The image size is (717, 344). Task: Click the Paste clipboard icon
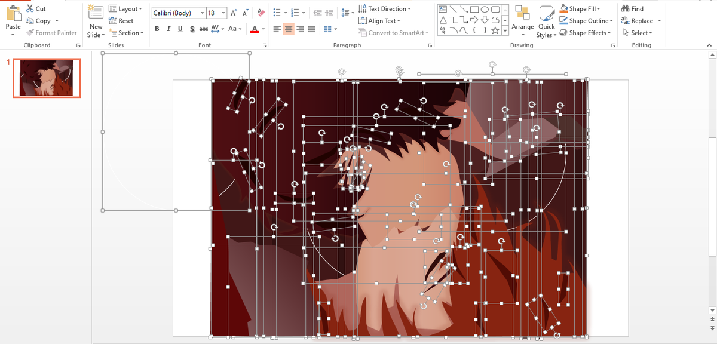[13, 14]
